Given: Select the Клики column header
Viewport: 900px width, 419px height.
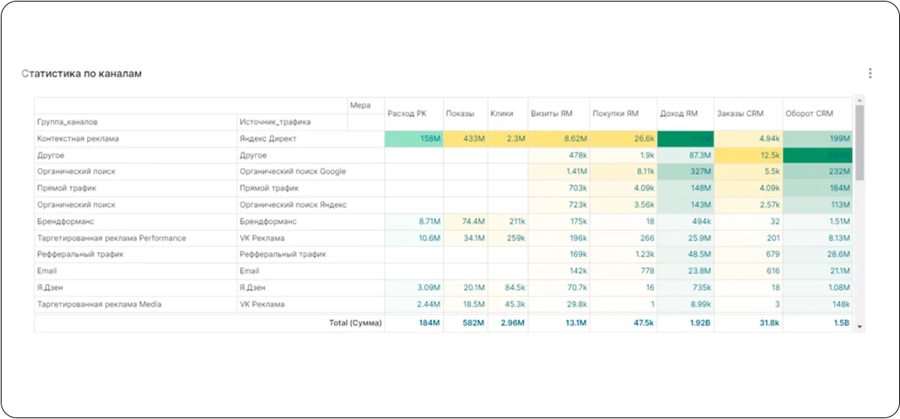Looking at the screenshot, I should pos(502,113).
